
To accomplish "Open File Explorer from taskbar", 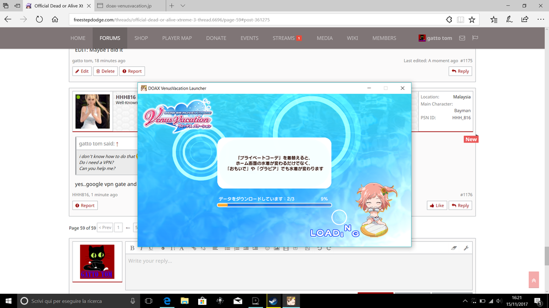I will point(184,301).
